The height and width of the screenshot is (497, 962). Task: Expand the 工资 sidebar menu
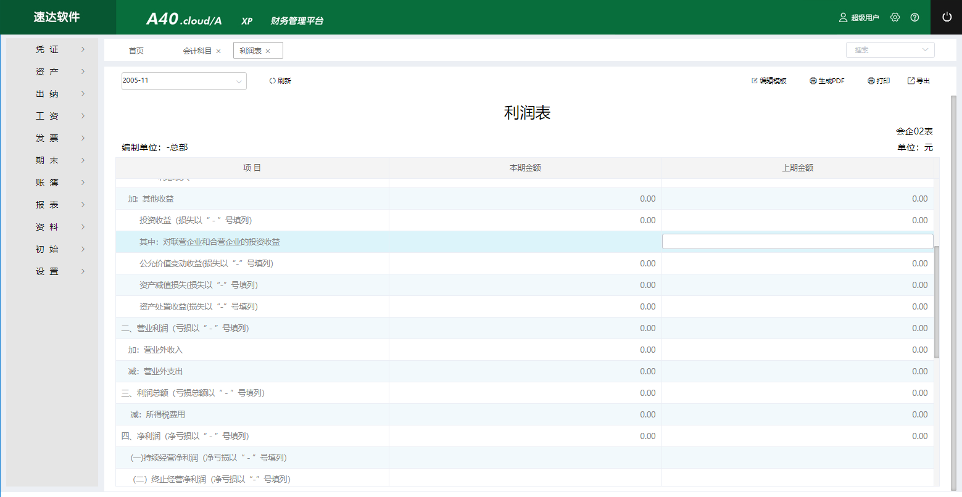(52, 116)
